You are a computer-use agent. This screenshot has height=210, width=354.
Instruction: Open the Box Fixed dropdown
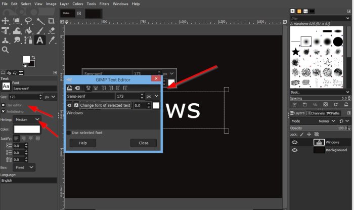click(x=24, y=167)
